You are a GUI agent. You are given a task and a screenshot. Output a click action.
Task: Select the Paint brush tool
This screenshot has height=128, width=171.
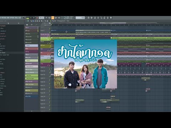[x=33, y=21]
